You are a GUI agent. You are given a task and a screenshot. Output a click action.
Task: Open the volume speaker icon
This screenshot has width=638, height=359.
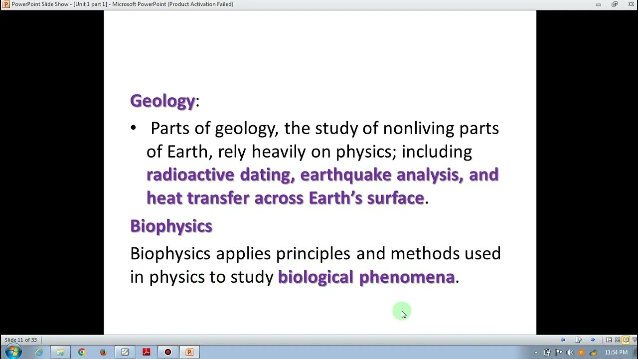(x=570, y=353)
